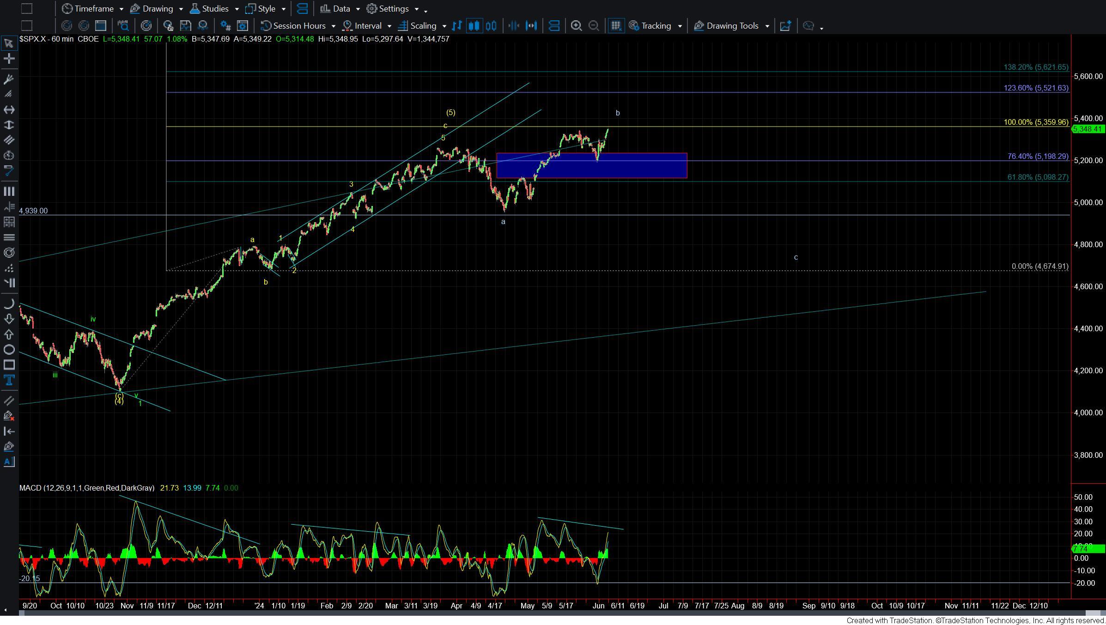1106x625 pixels.
Task: Toggle the grid display button
Action: [615, 26]
